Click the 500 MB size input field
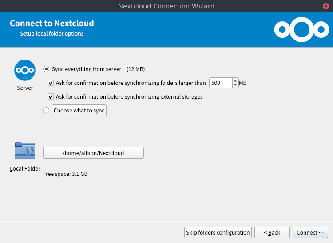 coord(221,83)
